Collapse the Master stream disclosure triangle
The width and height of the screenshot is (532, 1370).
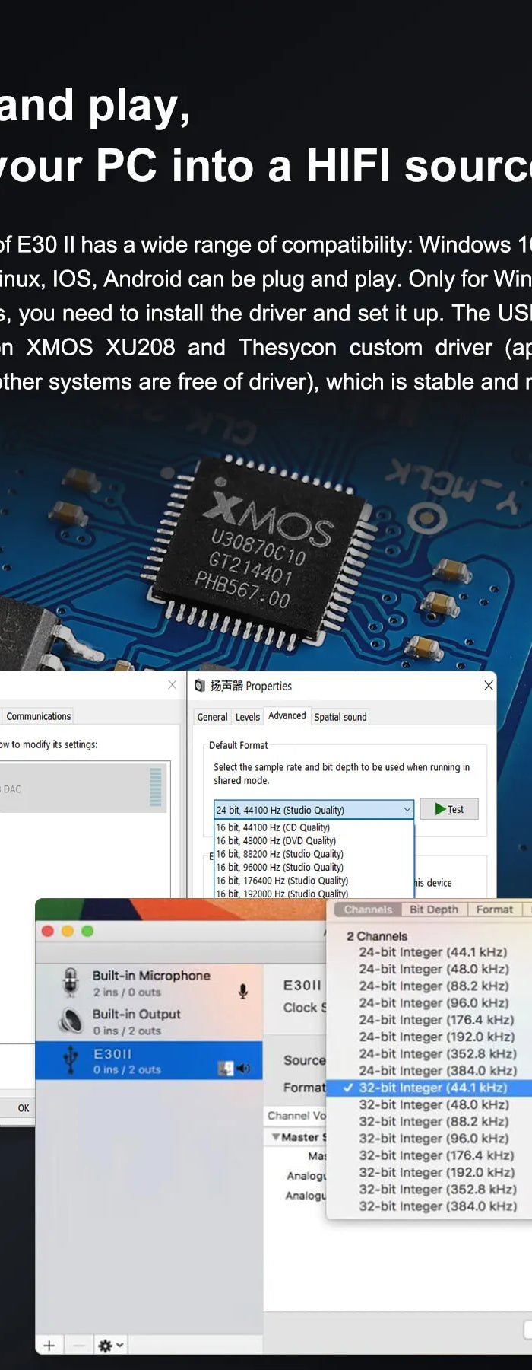coord(275,1137)
